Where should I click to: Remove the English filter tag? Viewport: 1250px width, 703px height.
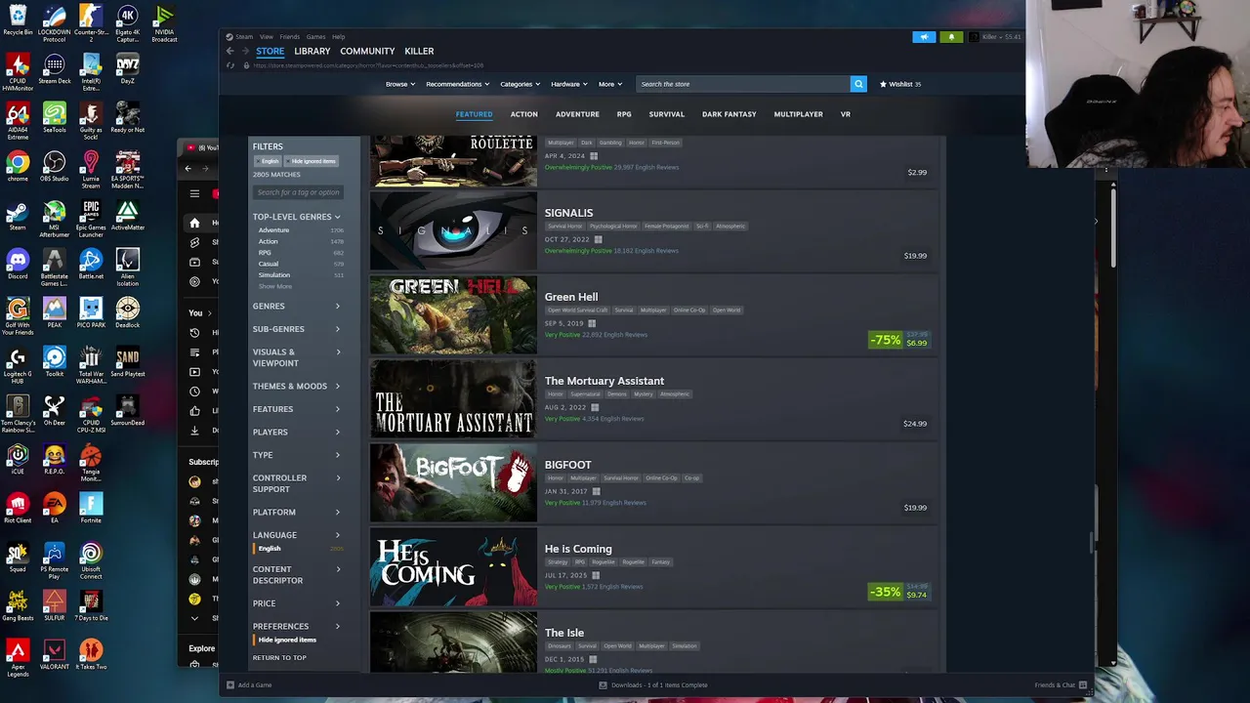(x=269, y=161)
